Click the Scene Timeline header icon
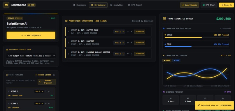The height and width of the screenshot is (111, 235). coord(7,75)
